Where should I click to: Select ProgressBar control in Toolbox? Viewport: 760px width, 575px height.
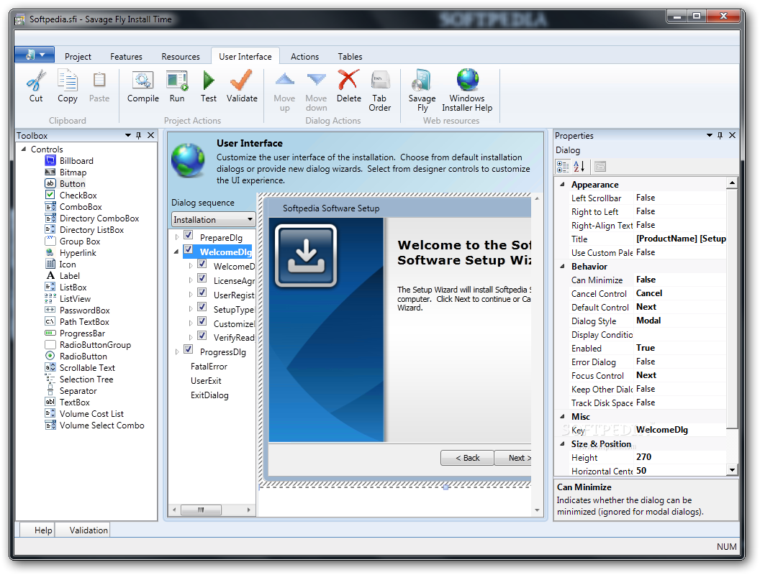82,333
